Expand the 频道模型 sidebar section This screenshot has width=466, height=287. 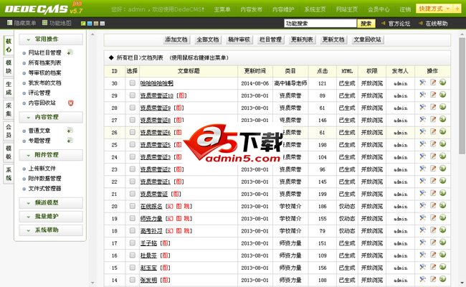(51, 203)
